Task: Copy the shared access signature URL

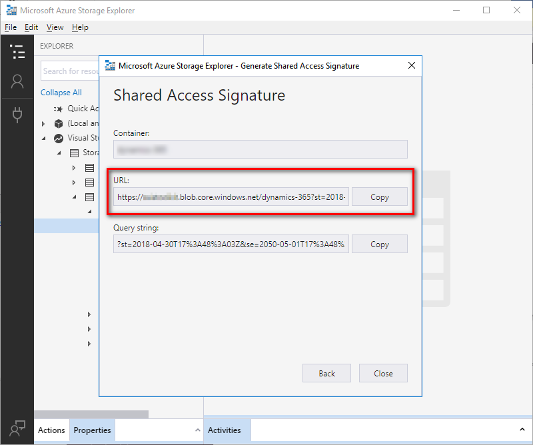Action: pos(379,197)
